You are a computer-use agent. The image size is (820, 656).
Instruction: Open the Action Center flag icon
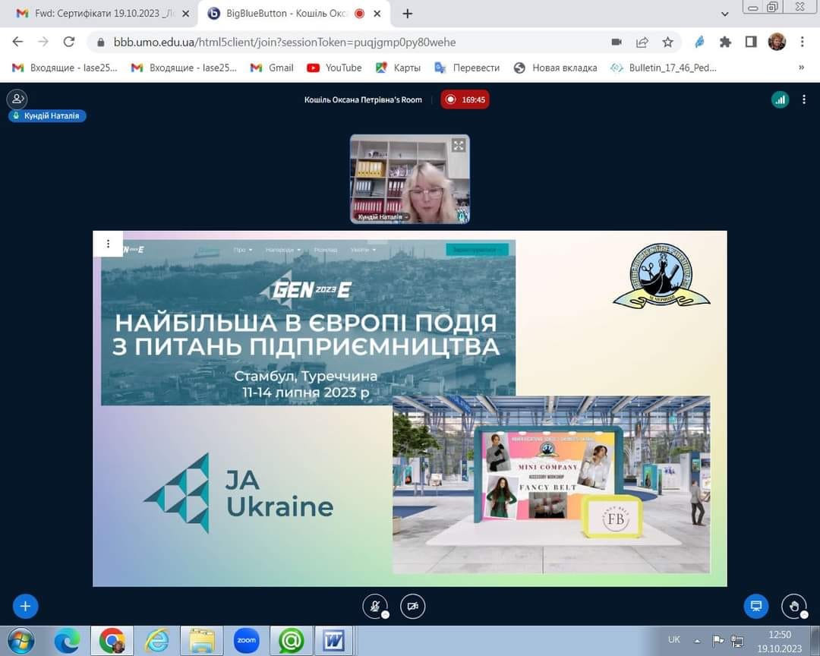click(718, 640)
